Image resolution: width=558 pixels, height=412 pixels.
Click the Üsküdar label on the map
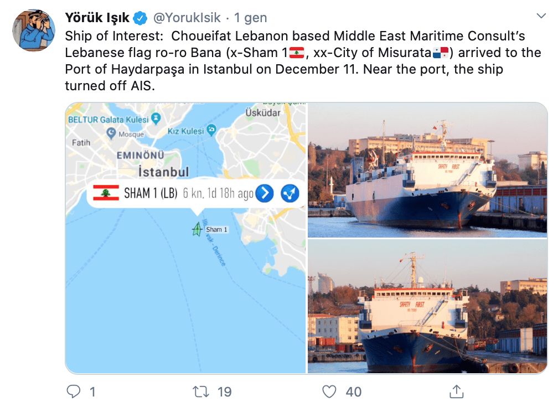(x=263, y=112)
